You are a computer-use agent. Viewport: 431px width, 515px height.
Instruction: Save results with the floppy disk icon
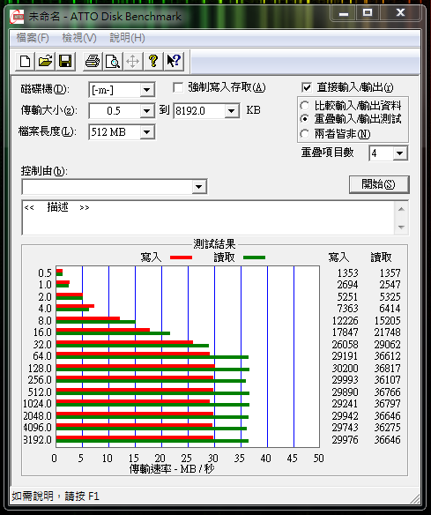(65, 61)
